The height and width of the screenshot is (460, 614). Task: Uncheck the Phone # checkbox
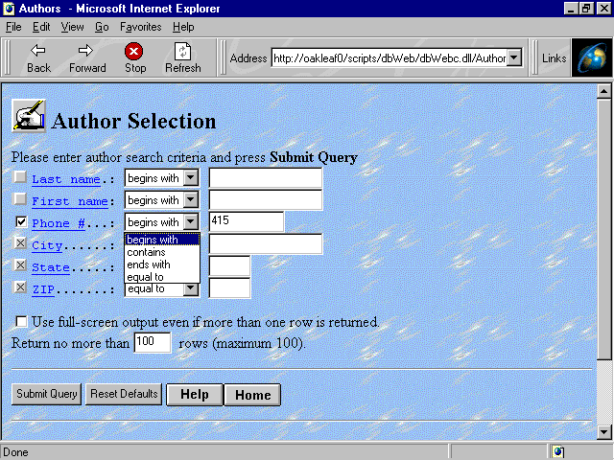21,222
